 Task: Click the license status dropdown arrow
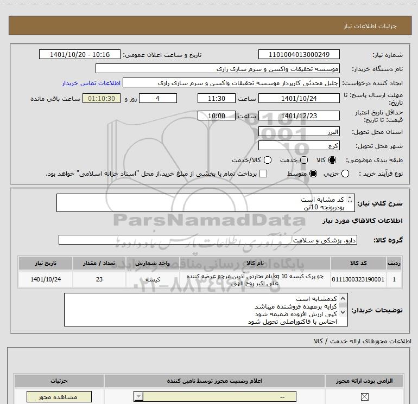[138, 396]
